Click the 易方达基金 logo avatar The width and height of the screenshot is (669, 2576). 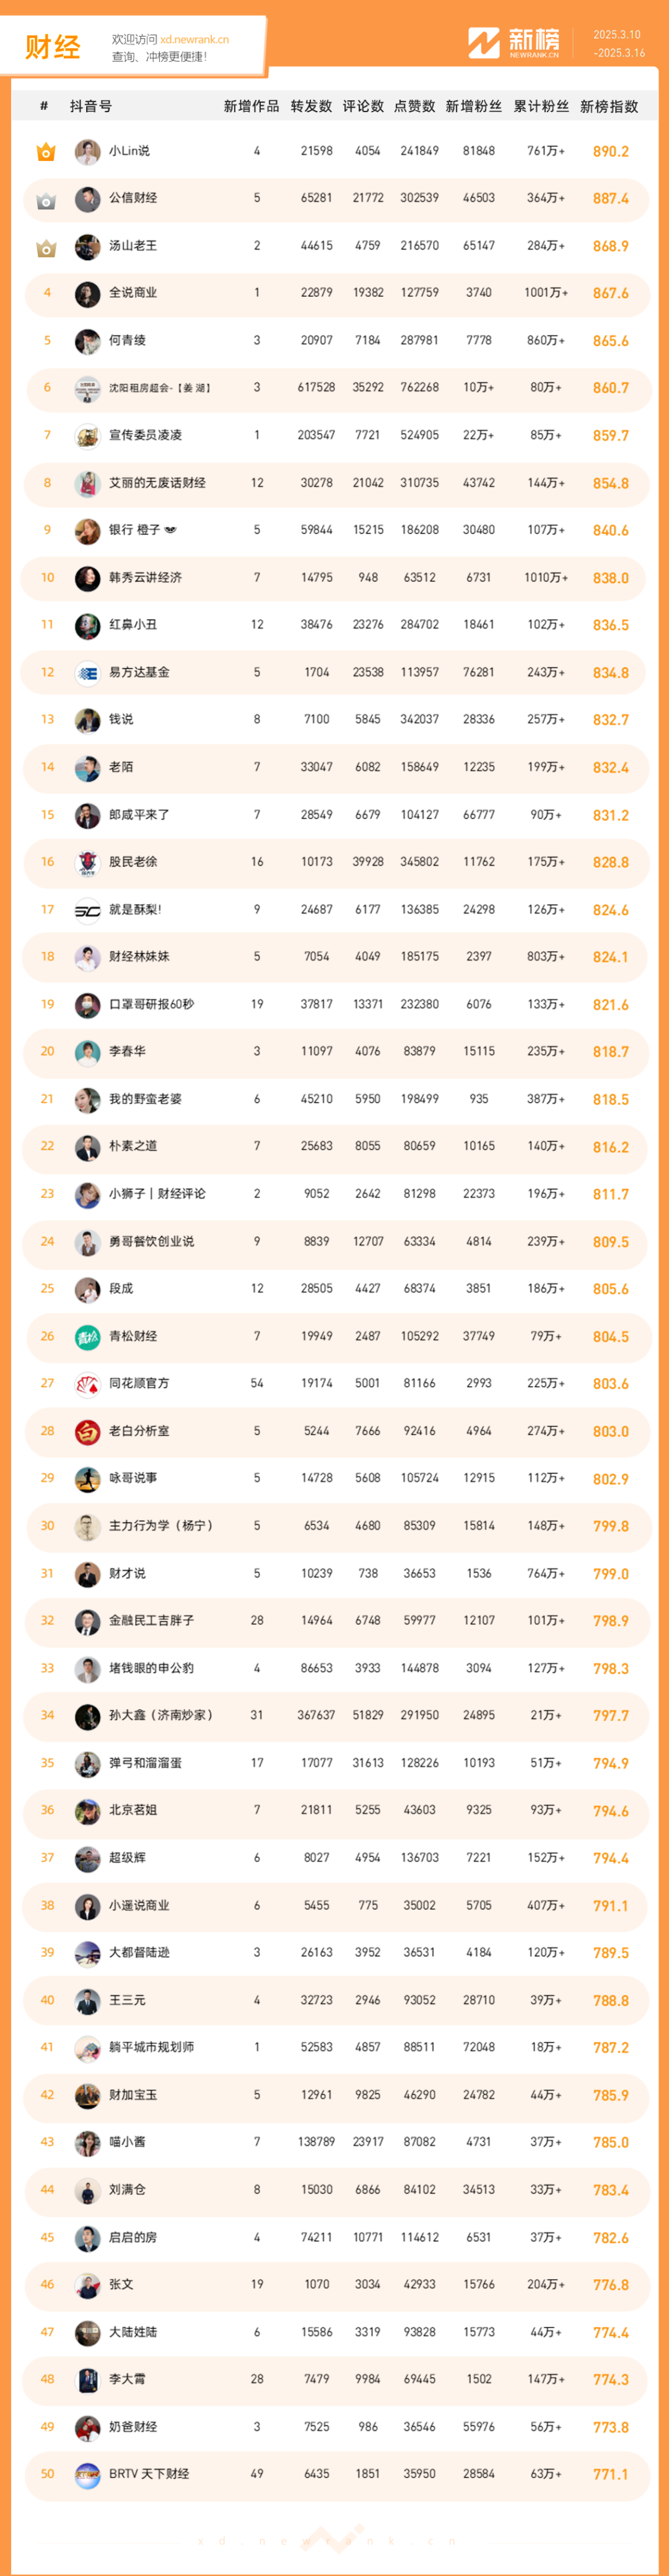(88, 673)
